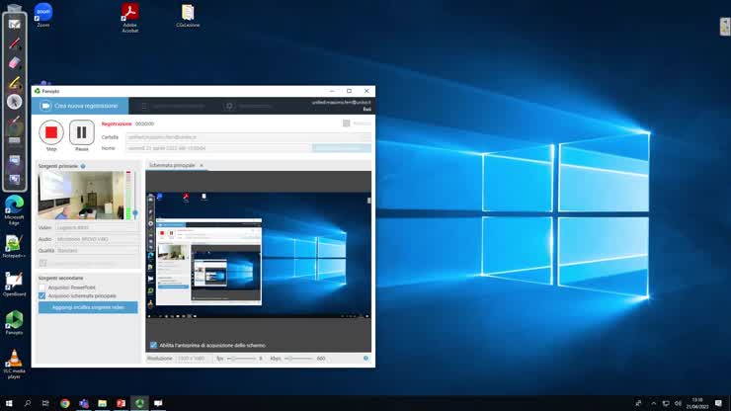Launch Microsoft Edge from desktop
Image resolution: width=731 pixels, height=411 pixels.
point(15,204)
